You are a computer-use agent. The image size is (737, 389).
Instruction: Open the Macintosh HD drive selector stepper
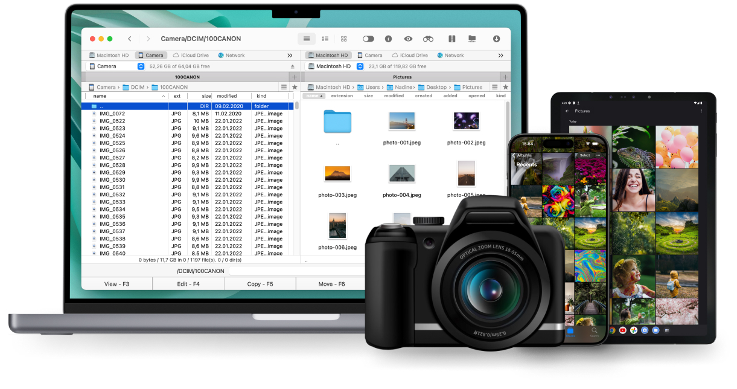point(360,66)
